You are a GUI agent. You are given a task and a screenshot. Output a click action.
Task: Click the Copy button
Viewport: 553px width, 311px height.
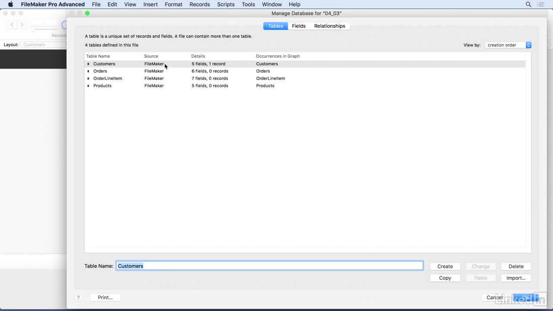pos(445,278)
